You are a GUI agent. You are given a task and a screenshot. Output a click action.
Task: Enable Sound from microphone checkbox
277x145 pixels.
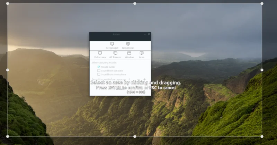99,74
